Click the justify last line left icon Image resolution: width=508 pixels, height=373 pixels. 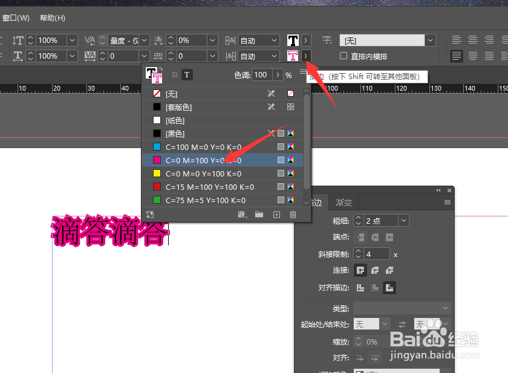point(457,56)
